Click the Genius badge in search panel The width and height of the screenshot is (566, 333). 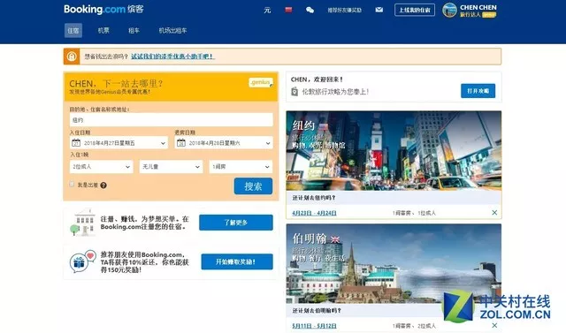pos(261,82)
